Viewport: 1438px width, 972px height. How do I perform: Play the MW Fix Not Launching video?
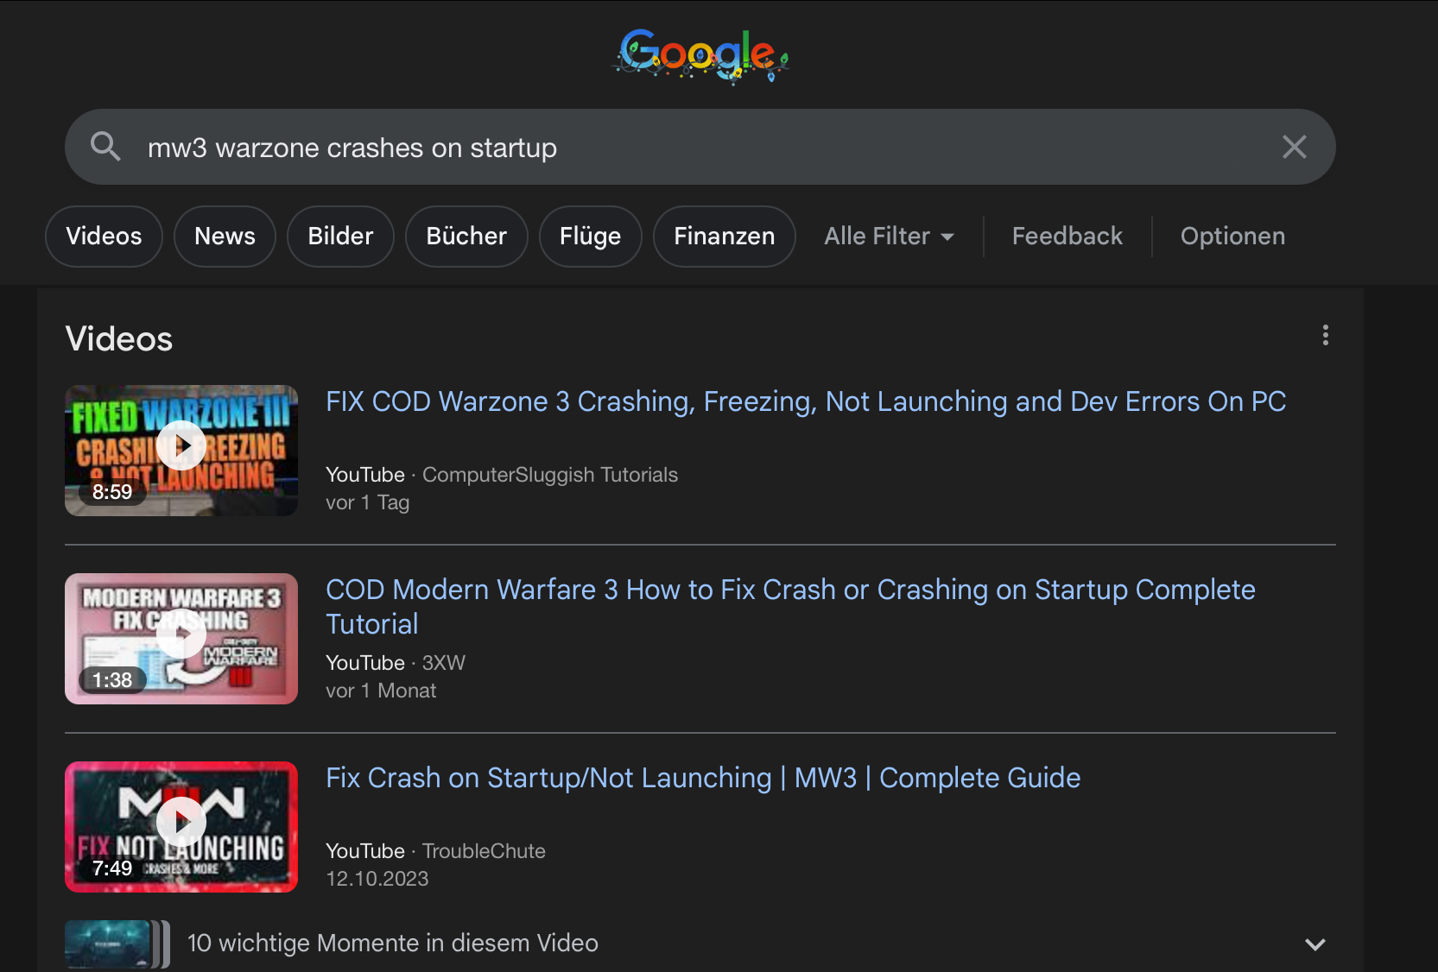click(181, 827)
